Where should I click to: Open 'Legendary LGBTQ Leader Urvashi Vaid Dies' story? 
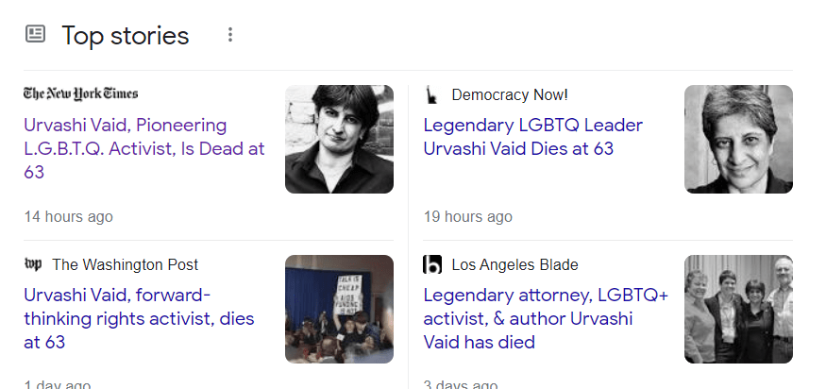click(532, 137)
